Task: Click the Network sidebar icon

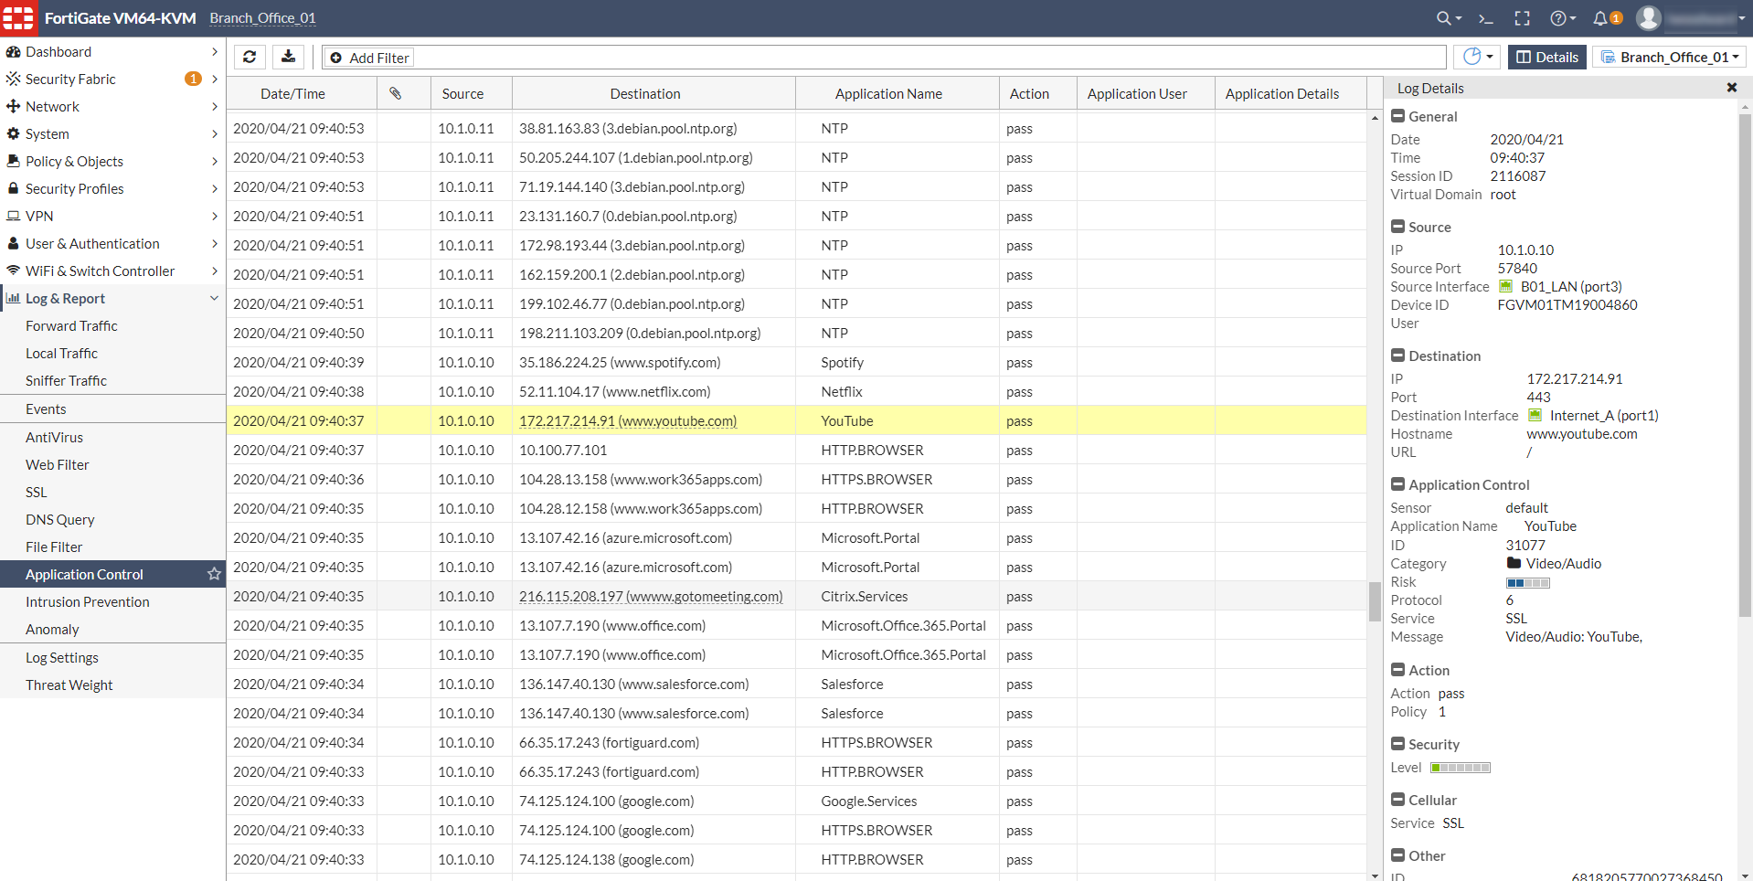Action: [x=13, y=107]
